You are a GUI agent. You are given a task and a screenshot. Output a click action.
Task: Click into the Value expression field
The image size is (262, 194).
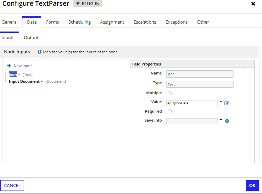192,103
